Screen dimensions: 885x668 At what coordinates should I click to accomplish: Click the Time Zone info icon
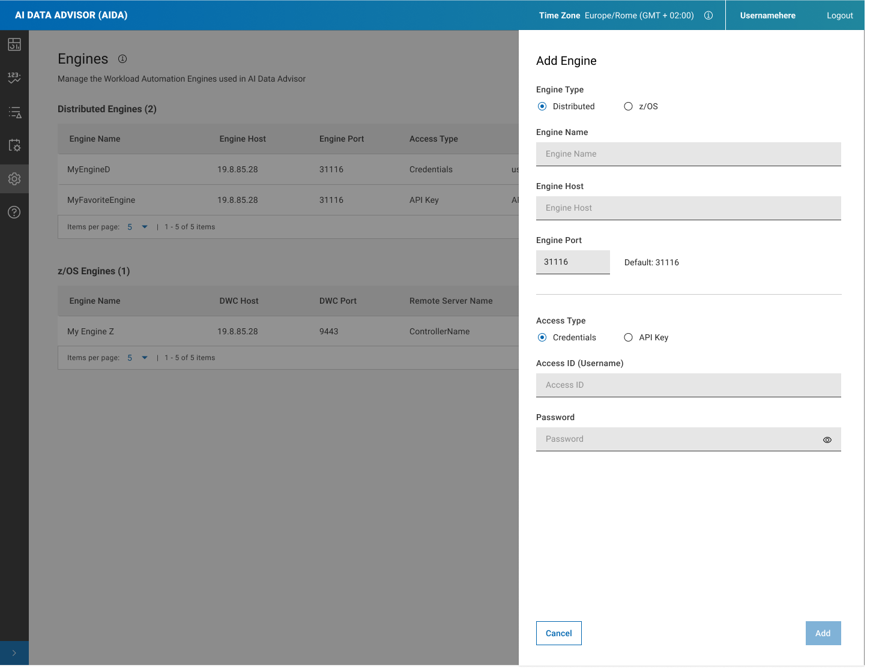(x=708, y=16)
